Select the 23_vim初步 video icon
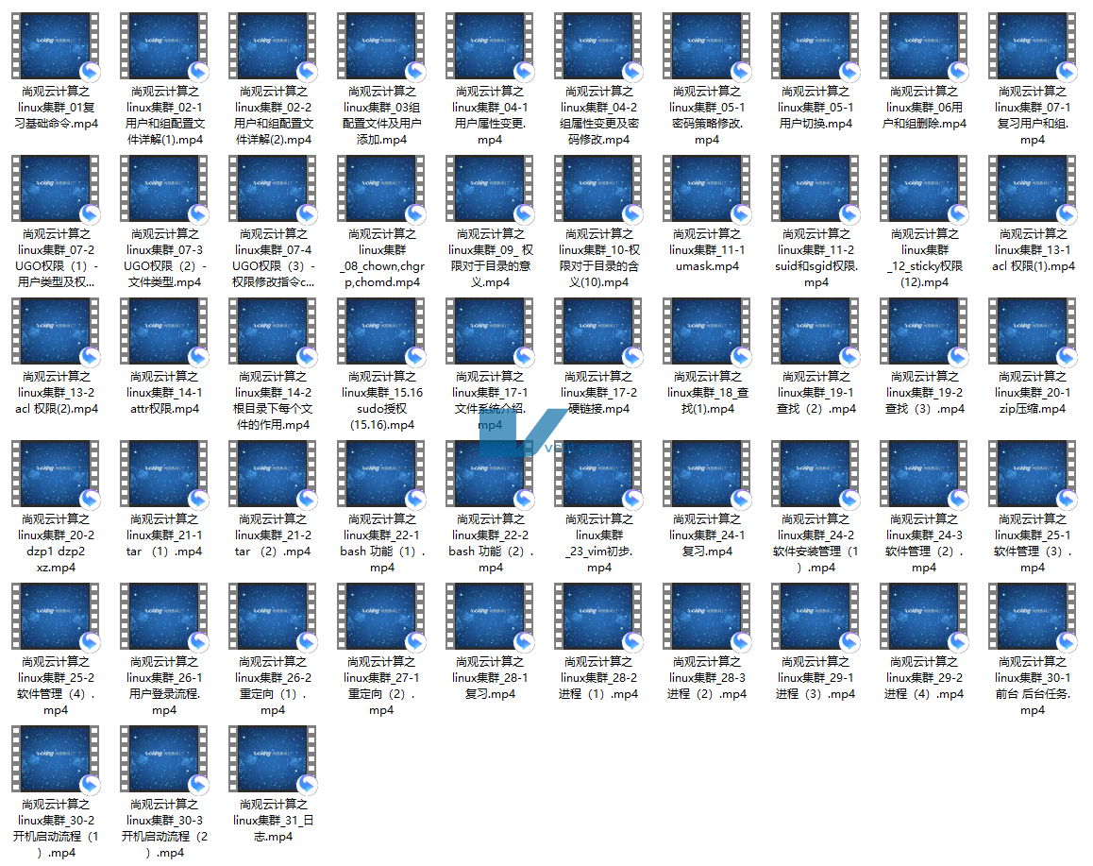The image size is (1093, 866). [598, 473]
